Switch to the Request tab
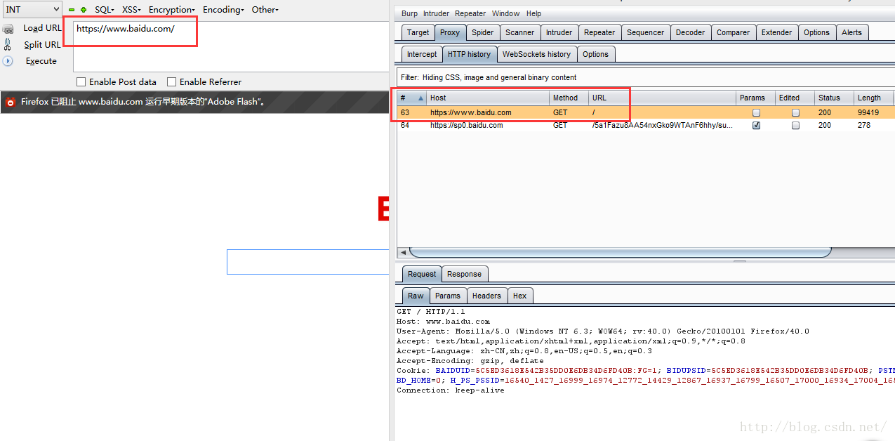Screen dimensions: 895x441 coord(422,274)
